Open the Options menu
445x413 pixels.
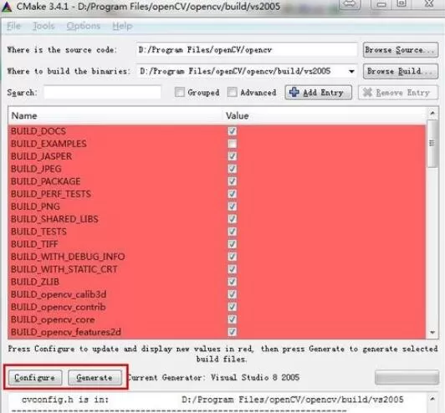(x=84, y=26)
